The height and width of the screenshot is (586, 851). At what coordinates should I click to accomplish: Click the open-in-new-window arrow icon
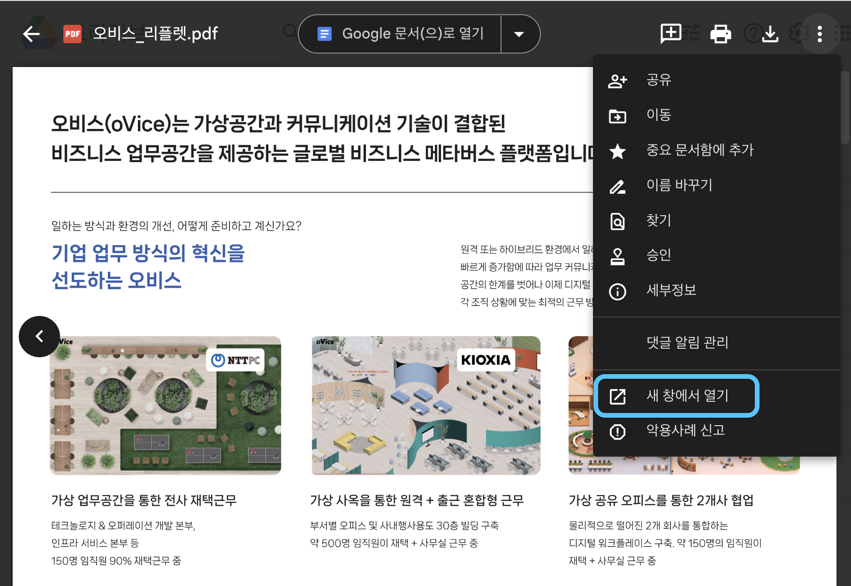pos(617,396)
